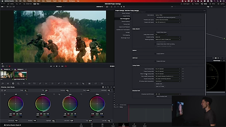226x127 pixels.
Task: Open the Qualifier eyedropper palette
Action: [x=59, y=84]
